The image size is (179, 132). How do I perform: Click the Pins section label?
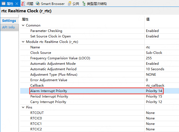pos(29,107)
